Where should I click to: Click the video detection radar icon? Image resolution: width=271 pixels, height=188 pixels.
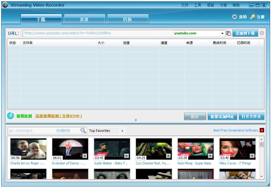point(10,116)
